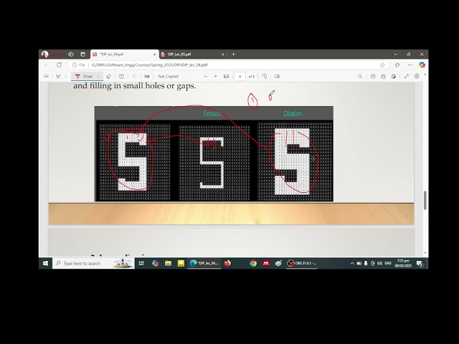Click the Read aloud icon
Image resolution: width=459 pixels, height=344 pixels.
point(134,77)
